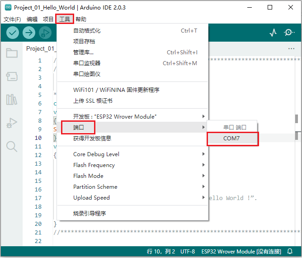Image resolution: width=302 pixels, height=258 pixels.
Task: Open the Sketchbook folder sidebar icon
Action: tap(12, 53)
